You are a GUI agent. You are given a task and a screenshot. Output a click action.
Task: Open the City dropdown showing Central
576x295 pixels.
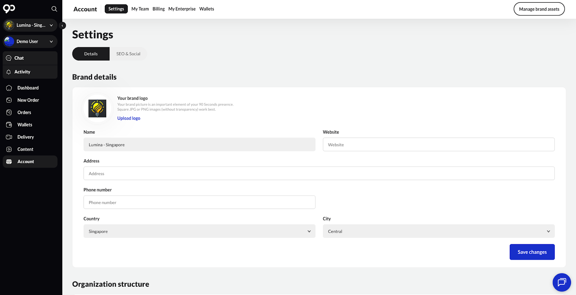[438, 231]
